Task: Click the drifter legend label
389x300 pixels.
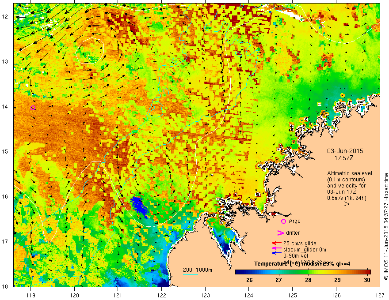Action: point(293,233)
